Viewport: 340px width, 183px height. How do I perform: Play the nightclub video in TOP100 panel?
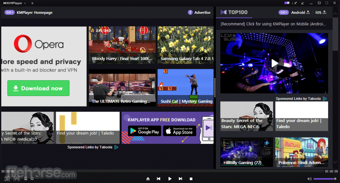click(274, 63)
